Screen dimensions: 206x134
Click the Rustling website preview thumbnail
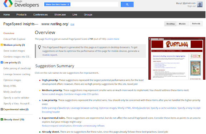coord(177,58)
